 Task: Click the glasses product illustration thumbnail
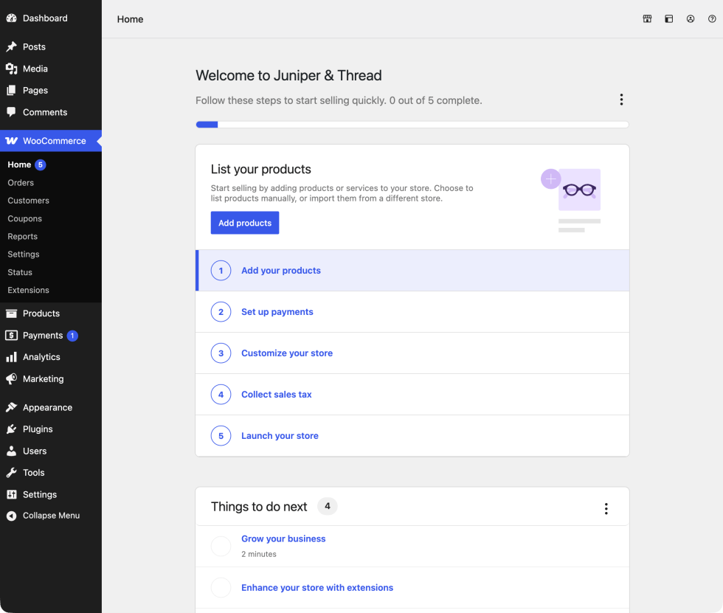coord(580,190)
